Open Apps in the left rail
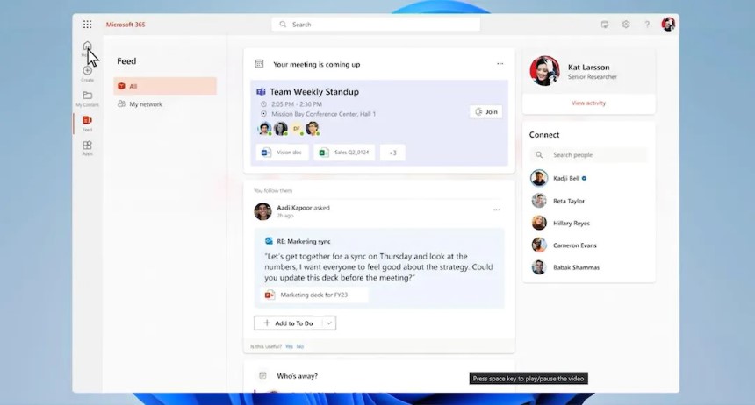The width and height of the screenshot is (755, 405). click(x=87, y=147)
